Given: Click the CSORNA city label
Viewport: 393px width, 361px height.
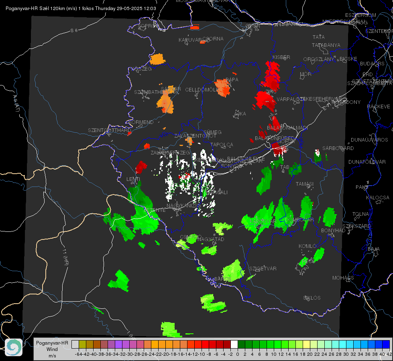Looking at the screenshot, I should [x=213, y=39].
